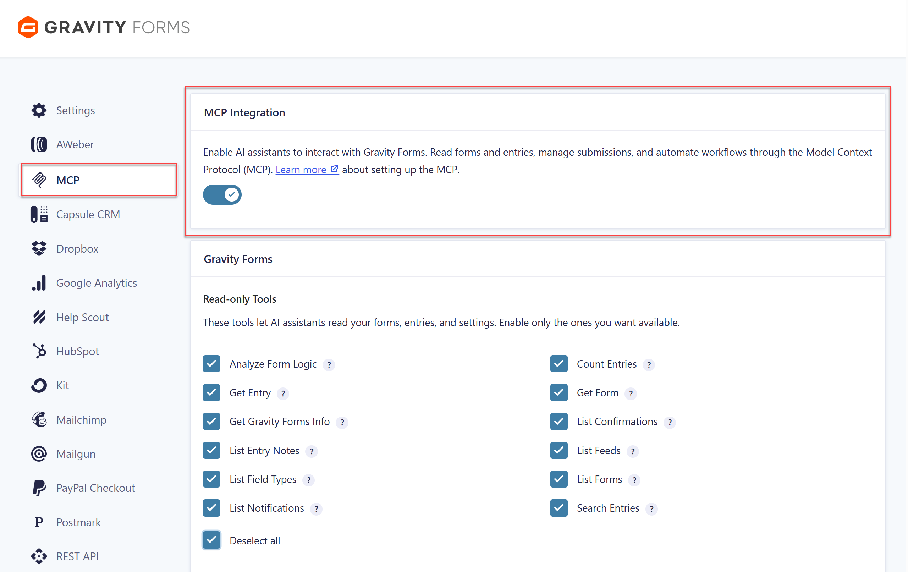Screen dimensions: 908x572
Task: Click the Search Entries label
Action: click(x=608, y=508)
